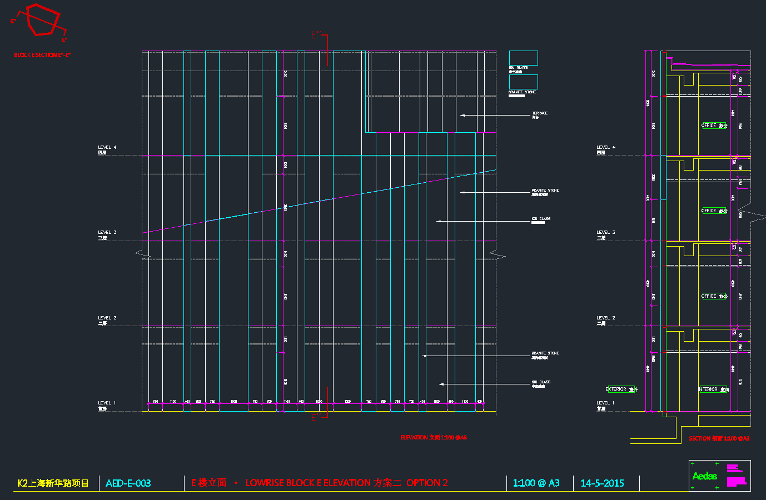This screenshot has height=500, width=766.
Task: Select the drawing number AED-E-003
Action: [128, 483]
